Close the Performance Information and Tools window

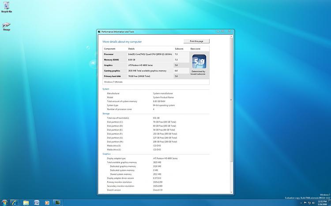point(229,31)
